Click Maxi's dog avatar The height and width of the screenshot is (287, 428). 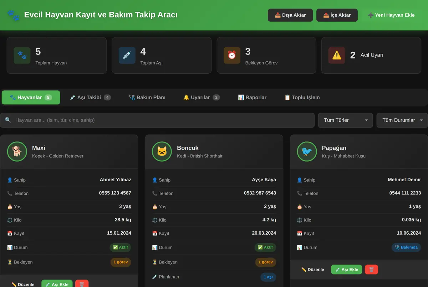[x=17, y=151]
